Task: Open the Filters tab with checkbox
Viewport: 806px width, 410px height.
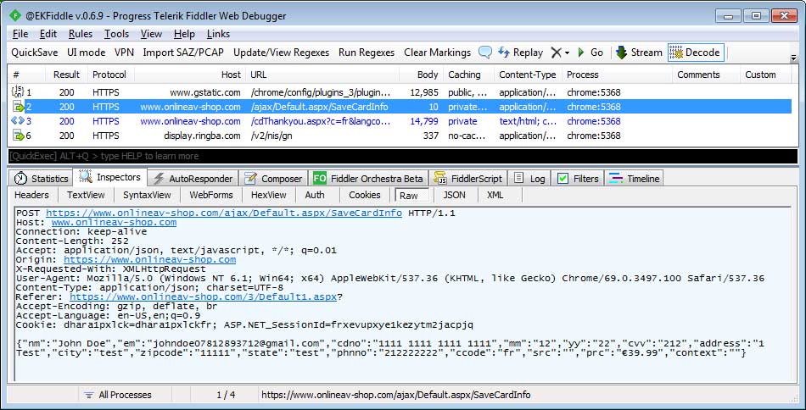Action: [x=577, y=179]
